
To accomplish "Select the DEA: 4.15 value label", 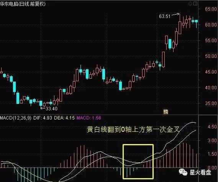I will point(64,118).
